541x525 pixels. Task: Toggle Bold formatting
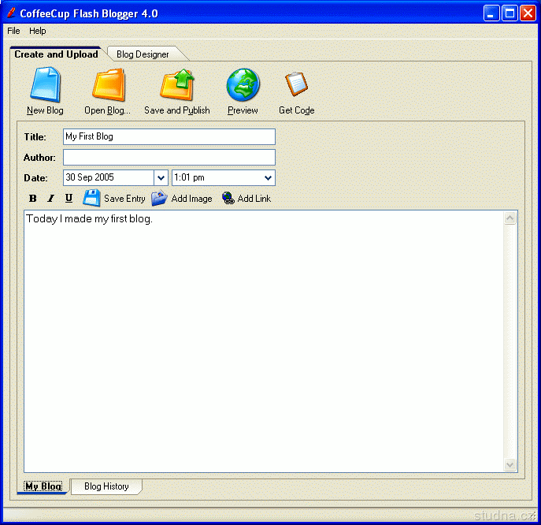[33, 199]
